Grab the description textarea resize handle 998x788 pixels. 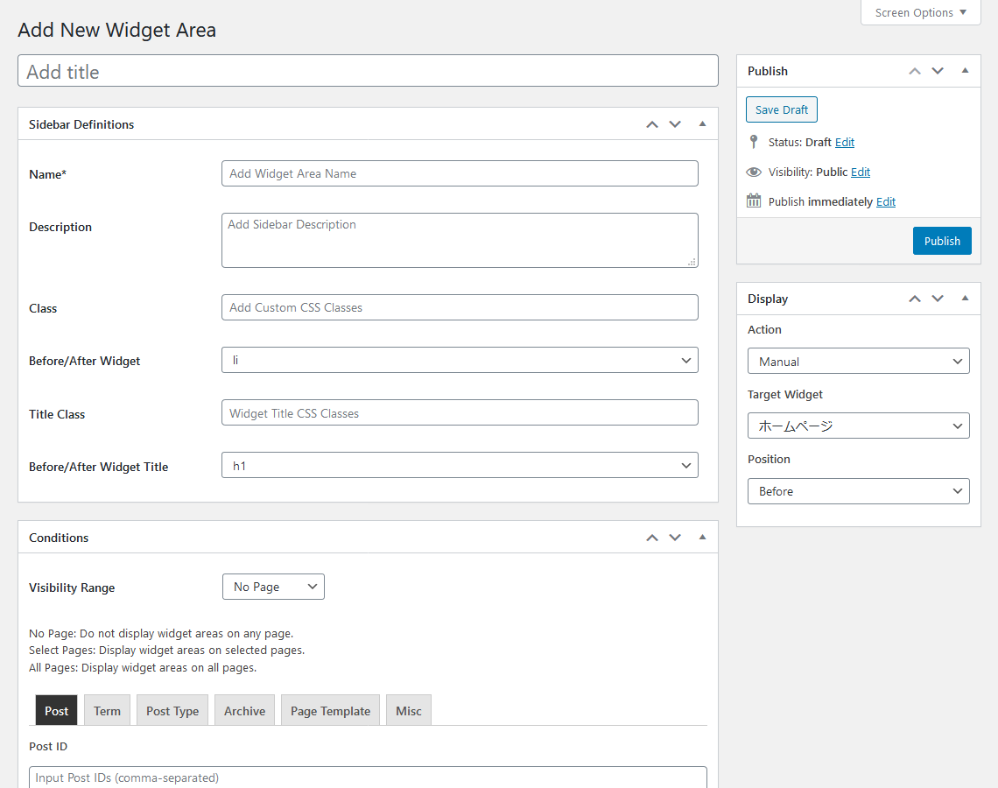[692, 262]
